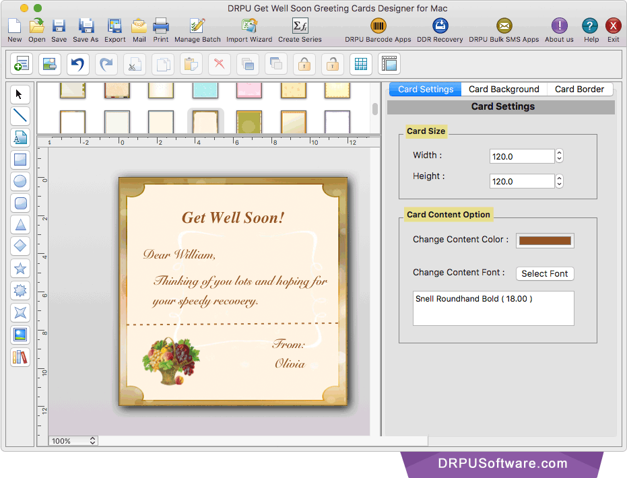Switch to Card Background tab
627x478 pixels.
click(504, 89)
